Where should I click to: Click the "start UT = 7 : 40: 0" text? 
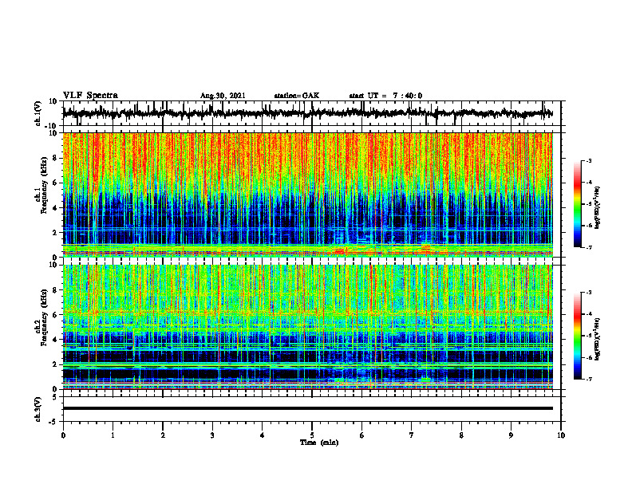click(385, 96)
